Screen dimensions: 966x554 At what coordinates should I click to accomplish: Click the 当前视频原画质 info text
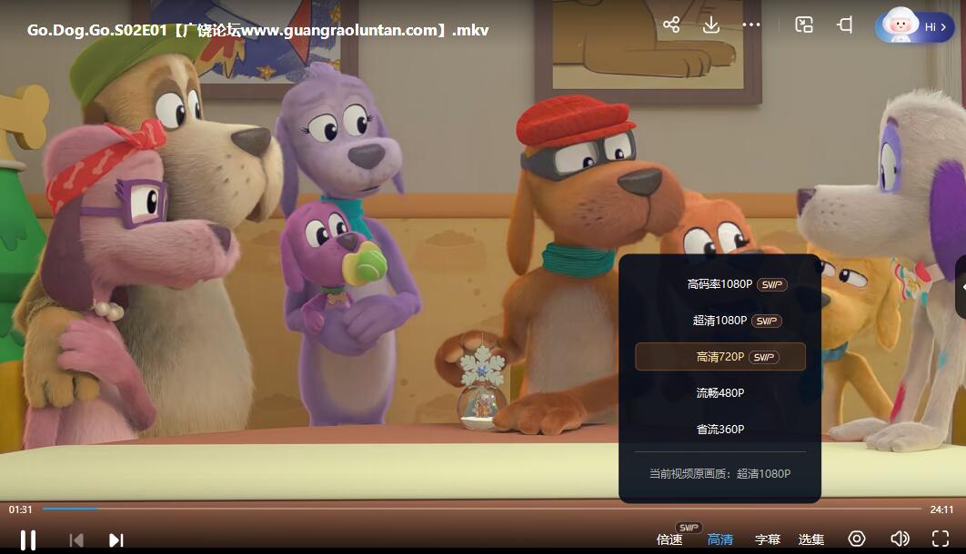pyautogui.click(x=719, y=473)
